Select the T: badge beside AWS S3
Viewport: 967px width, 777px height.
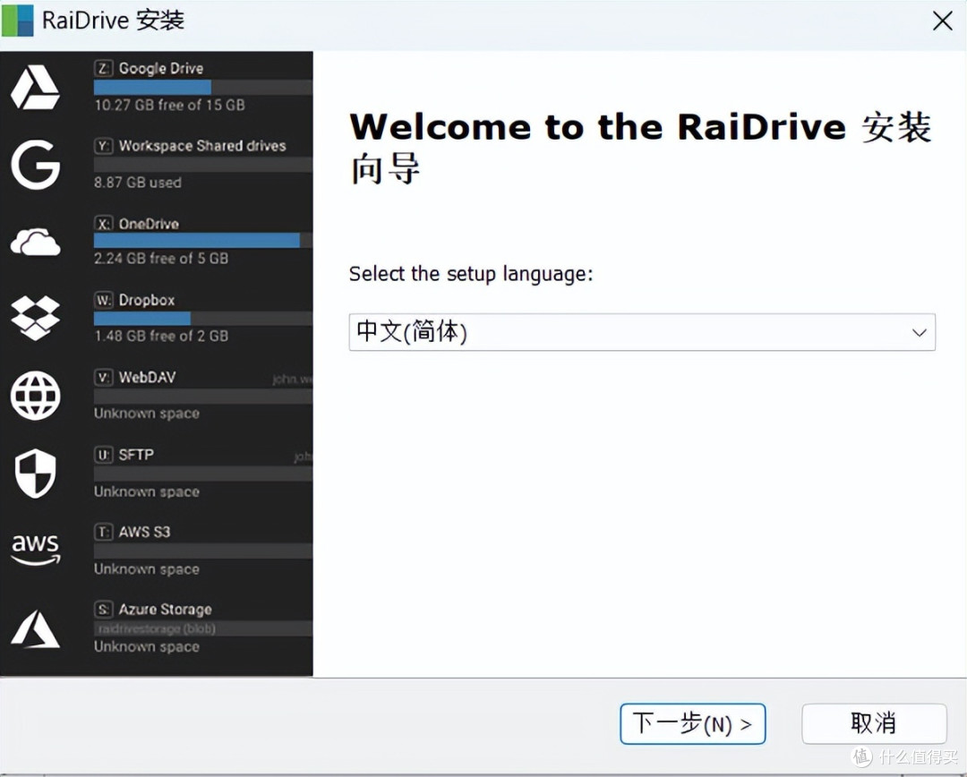click(x=102, y=531)
